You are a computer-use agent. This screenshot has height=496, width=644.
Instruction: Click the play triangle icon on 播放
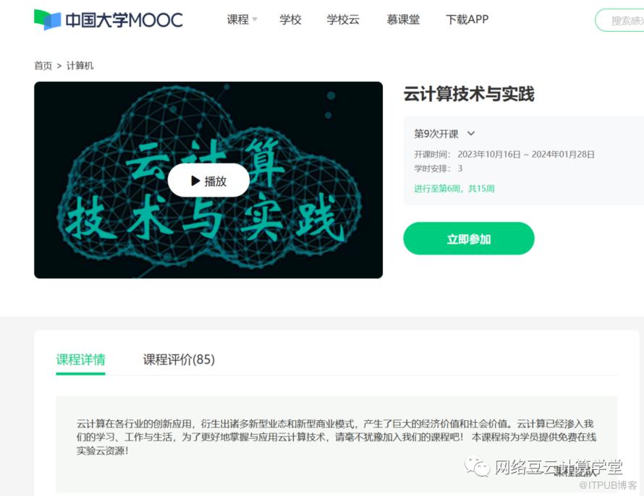195,181
